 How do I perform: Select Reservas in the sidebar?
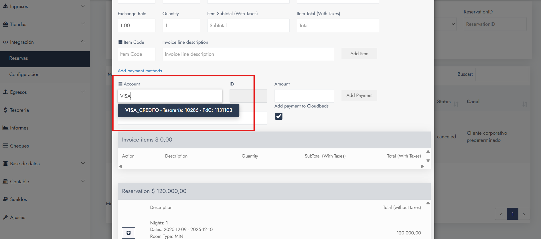pyautogui.click(x=19, y=58)
